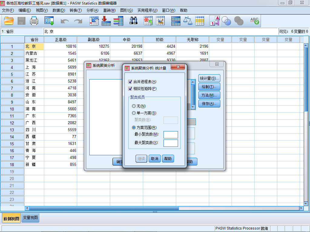Toggle the Value labels icon
Screen dimensions: 310x232
pos(215,21)
